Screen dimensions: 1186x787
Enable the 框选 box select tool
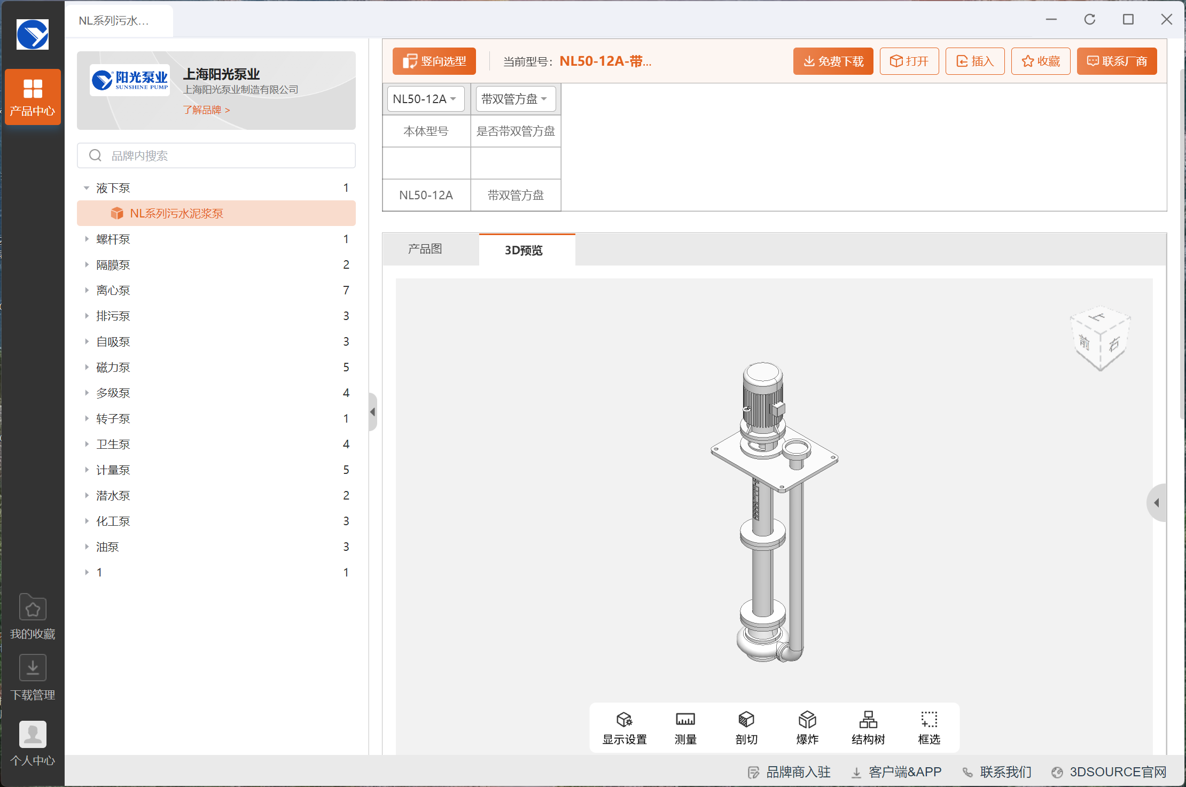pos(928,728)
